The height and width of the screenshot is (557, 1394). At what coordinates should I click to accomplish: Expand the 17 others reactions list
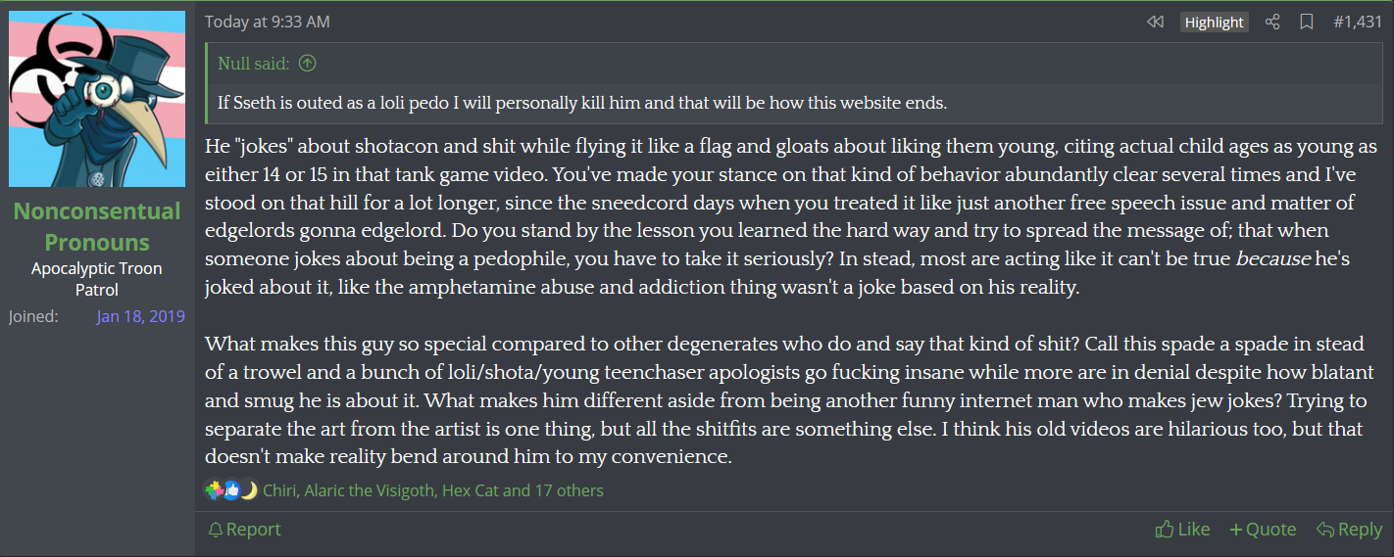[x=569, y=490]
